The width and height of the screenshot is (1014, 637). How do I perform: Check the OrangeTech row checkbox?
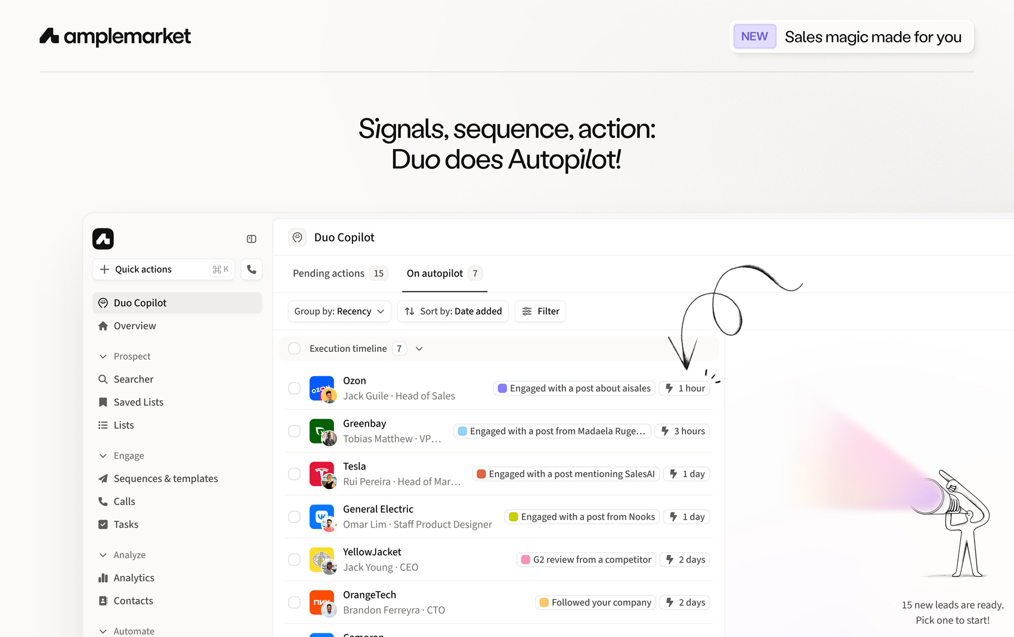[x=295, y=603]
